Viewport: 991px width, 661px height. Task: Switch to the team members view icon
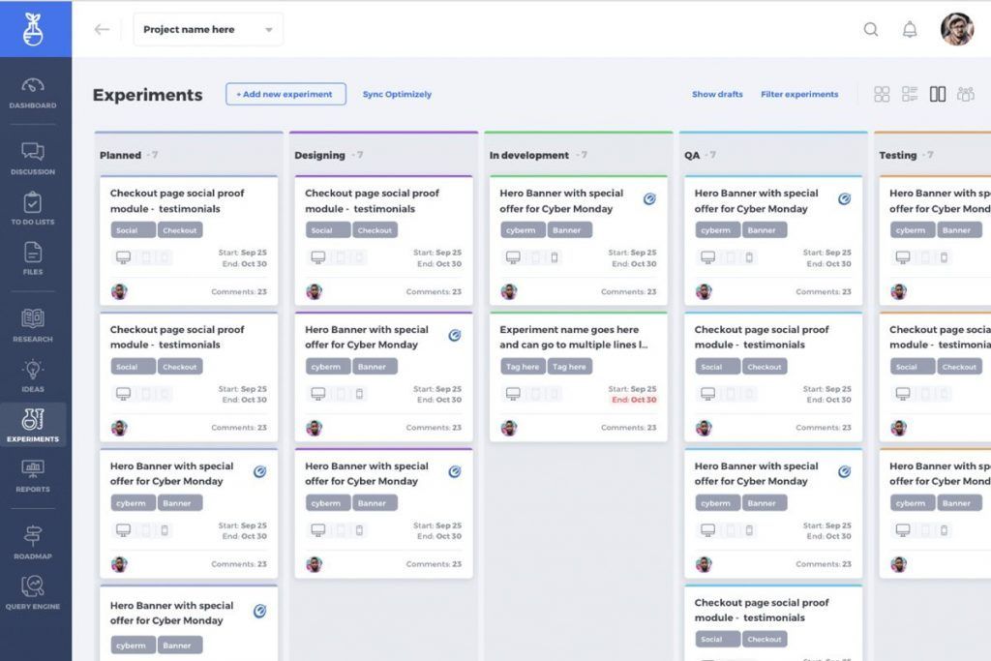[966, 94]
